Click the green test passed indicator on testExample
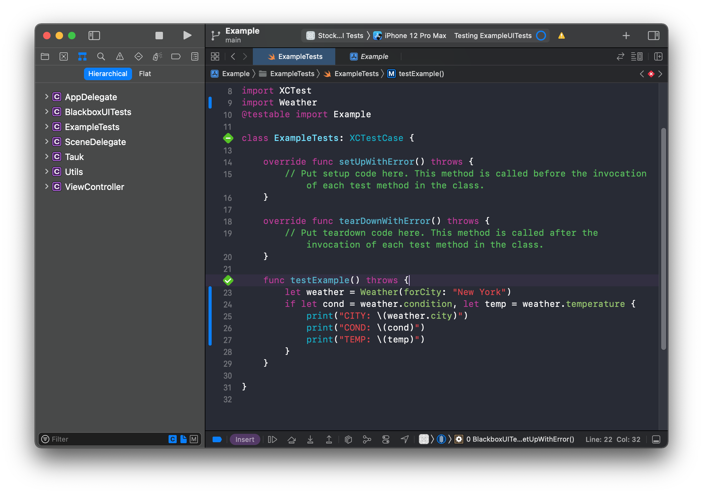 tap(229, 280)
